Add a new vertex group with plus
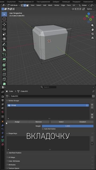The image size is (96, 170). (92, 105)
